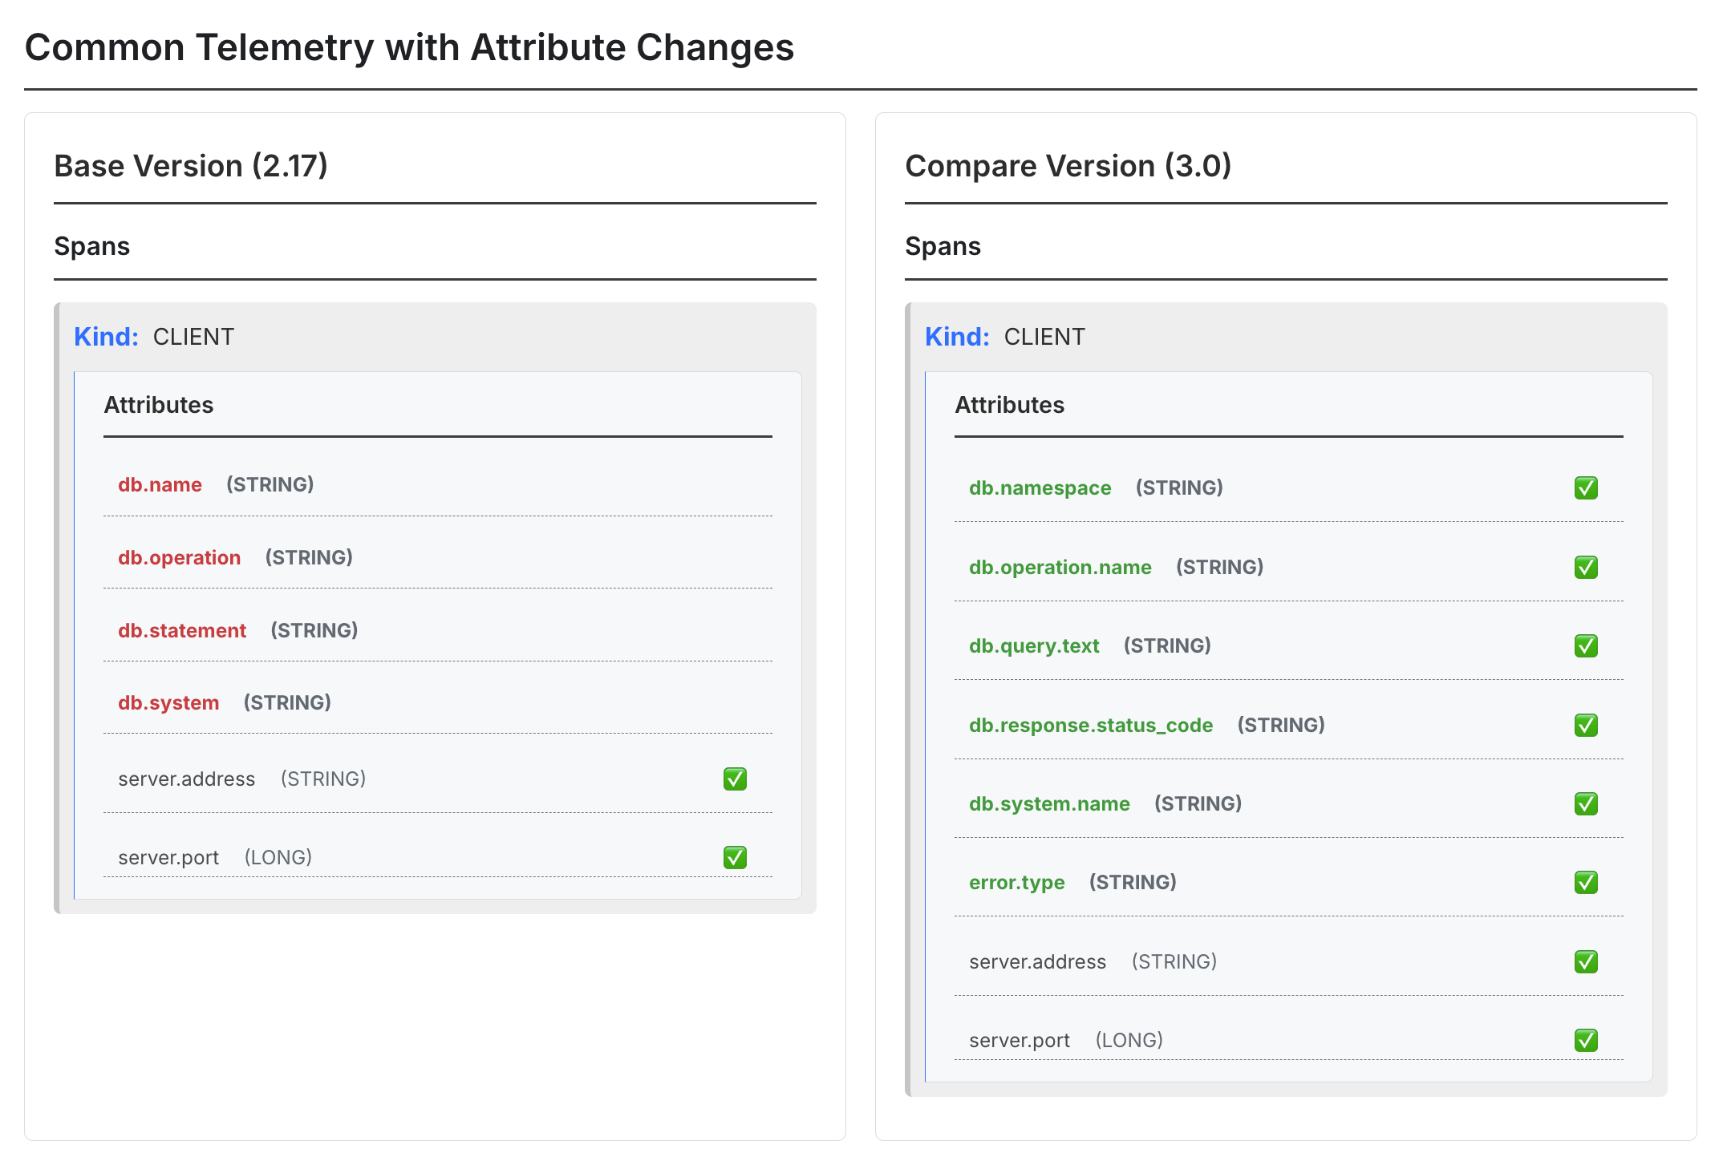Click the Kind label in Compare Version

click(957, 337)
